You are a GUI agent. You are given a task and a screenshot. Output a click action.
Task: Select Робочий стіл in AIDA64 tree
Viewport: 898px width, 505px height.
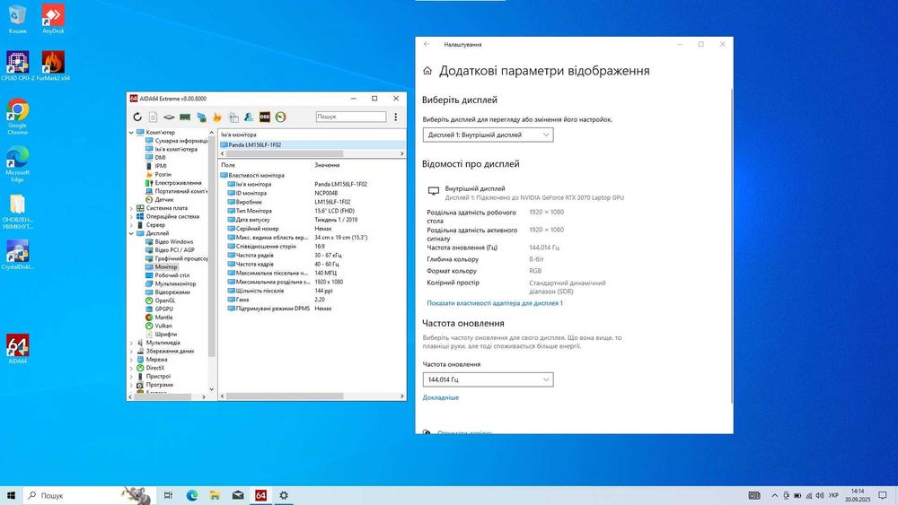[x=167, y=275]
